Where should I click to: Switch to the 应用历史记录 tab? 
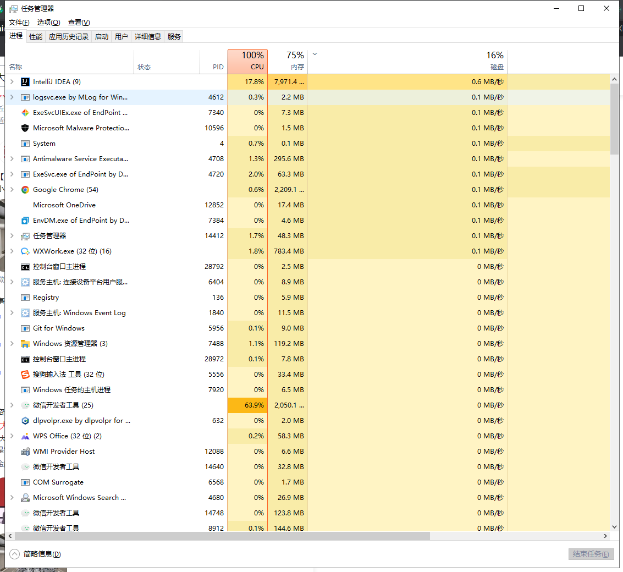pyautogui.click(x=69, y=36)
